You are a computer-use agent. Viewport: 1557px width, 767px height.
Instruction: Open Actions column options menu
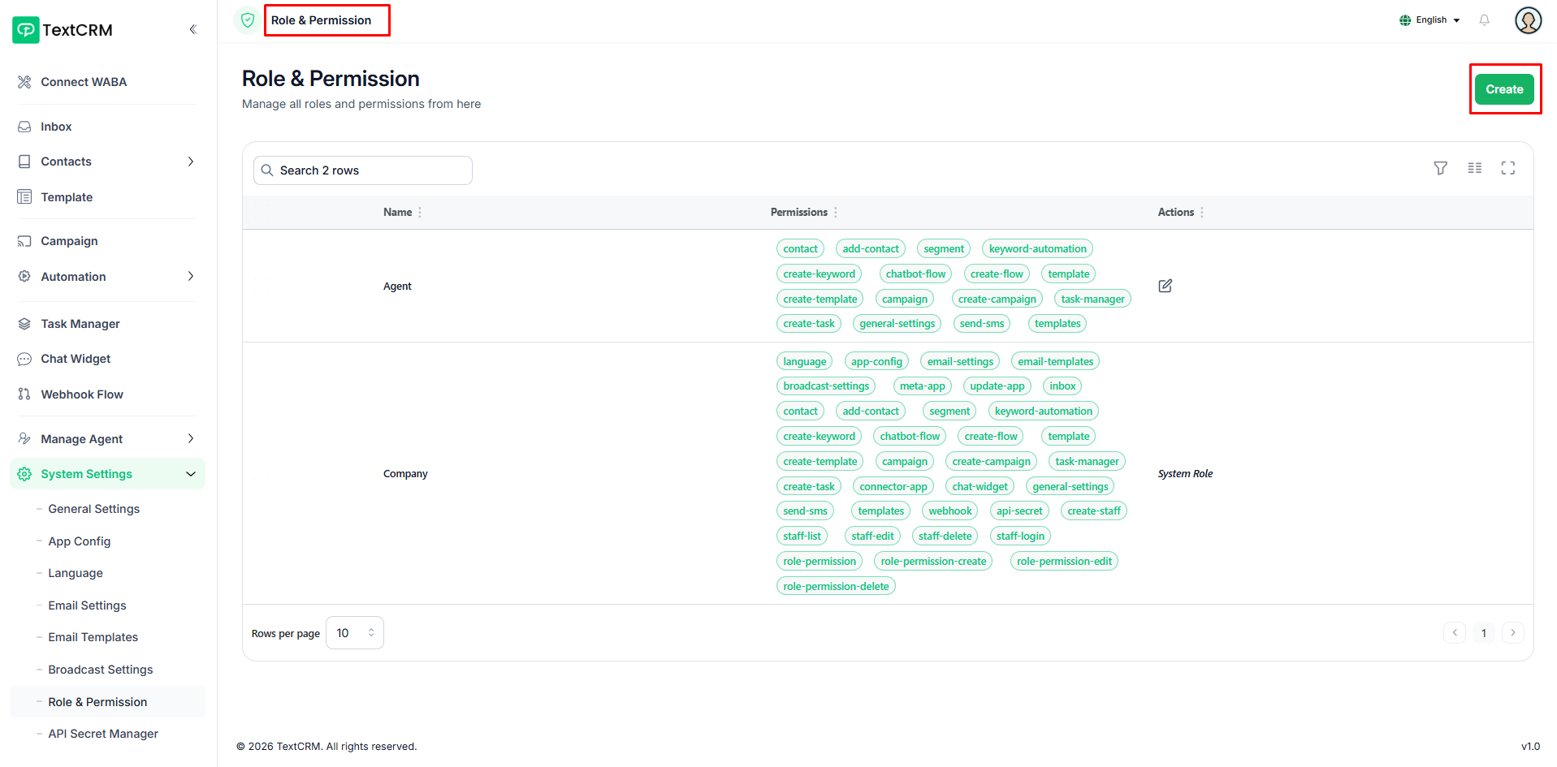[x=1202, y=213]
